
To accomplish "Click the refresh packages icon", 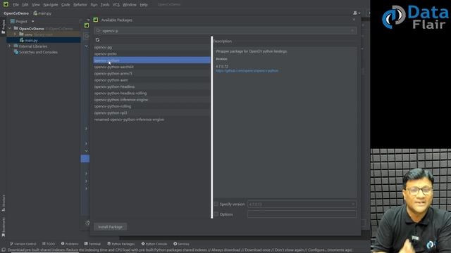I will pyautogui.click(x=97, y=40).
